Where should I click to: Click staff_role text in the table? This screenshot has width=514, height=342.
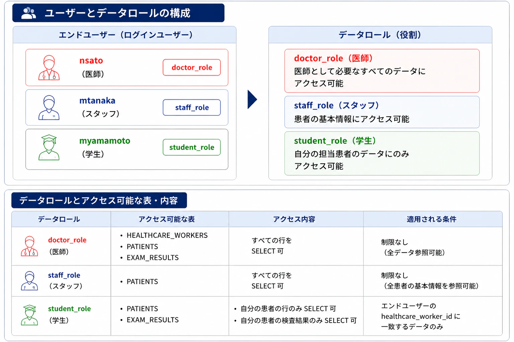pyautogui.click(x=64, y=275)
